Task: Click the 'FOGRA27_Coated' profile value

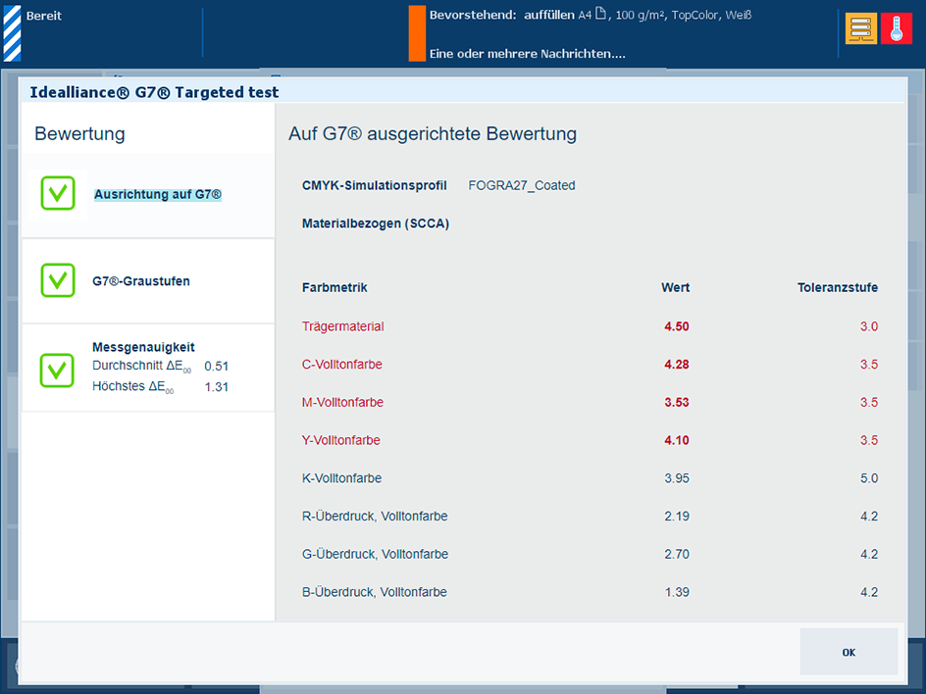Action: 522,185
